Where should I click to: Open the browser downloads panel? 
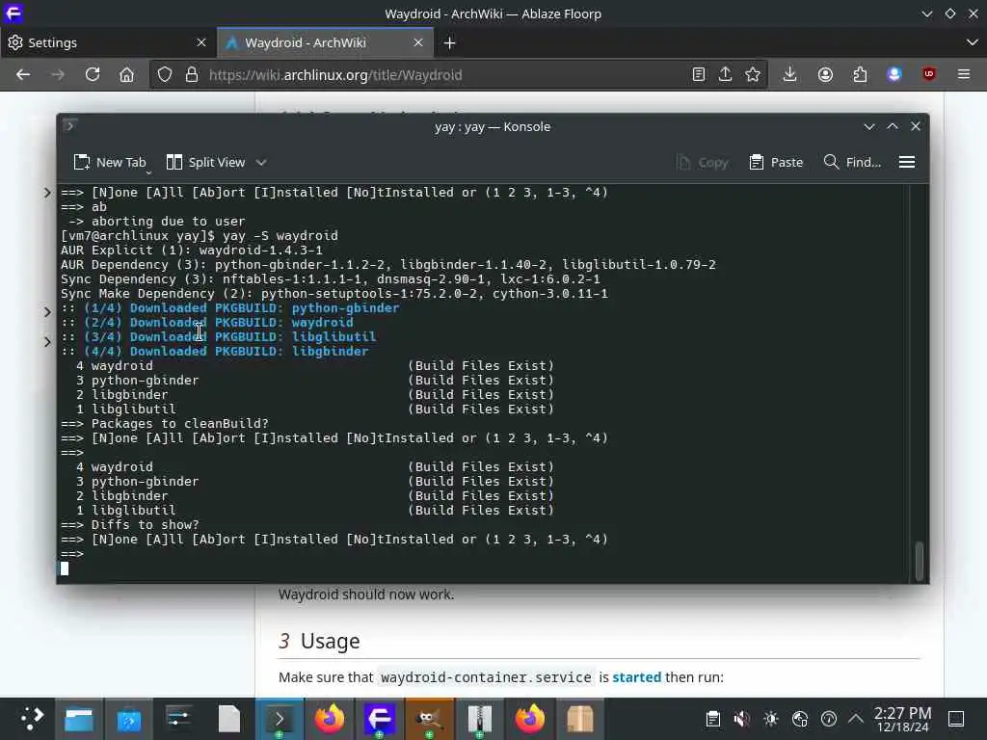tap(789, 75)
